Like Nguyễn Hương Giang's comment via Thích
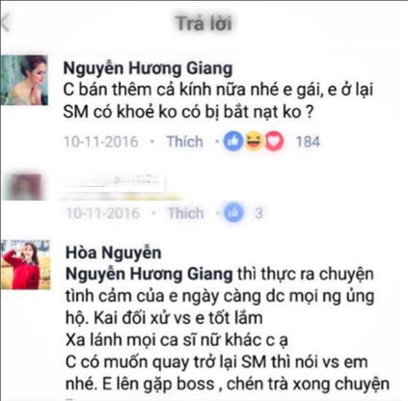 pos(185,142)
